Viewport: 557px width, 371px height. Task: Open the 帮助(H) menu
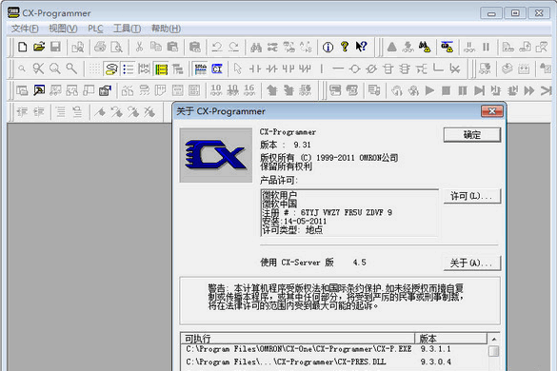[166, 29]
